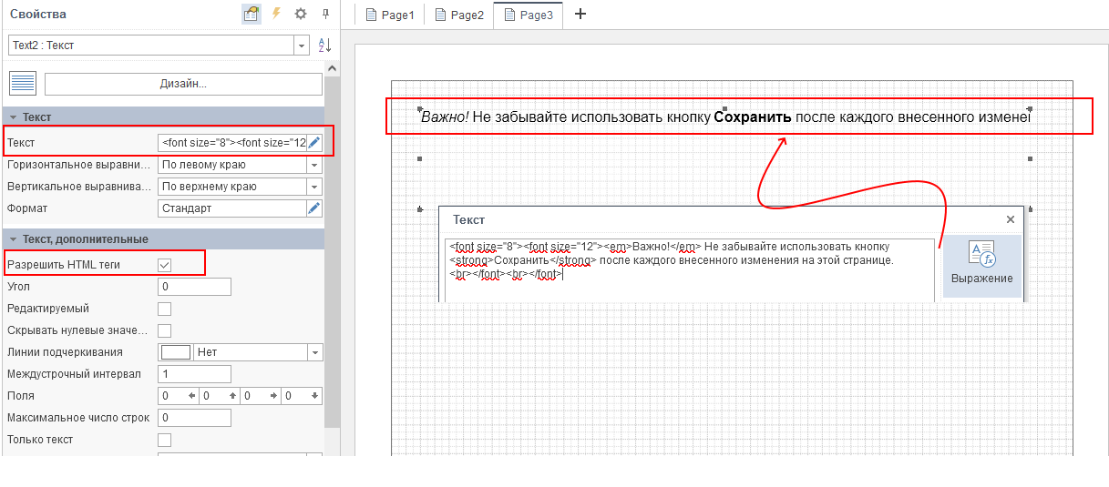Open the Text2 : Текст component dropdown
The image size is (1109, 487).
click(302, 46)
